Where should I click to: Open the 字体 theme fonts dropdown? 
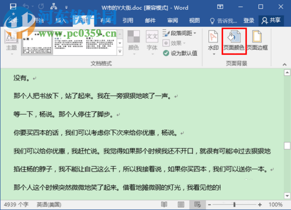tap(152, 42)
